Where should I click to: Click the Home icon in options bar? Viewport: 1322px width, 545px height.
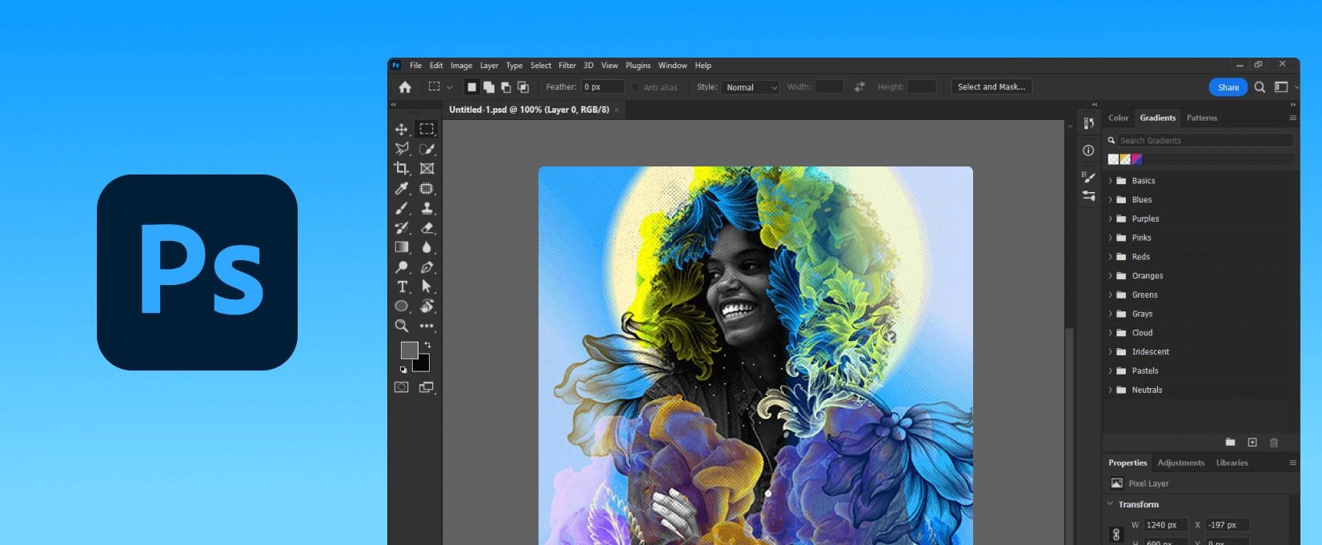pos(405,87)
